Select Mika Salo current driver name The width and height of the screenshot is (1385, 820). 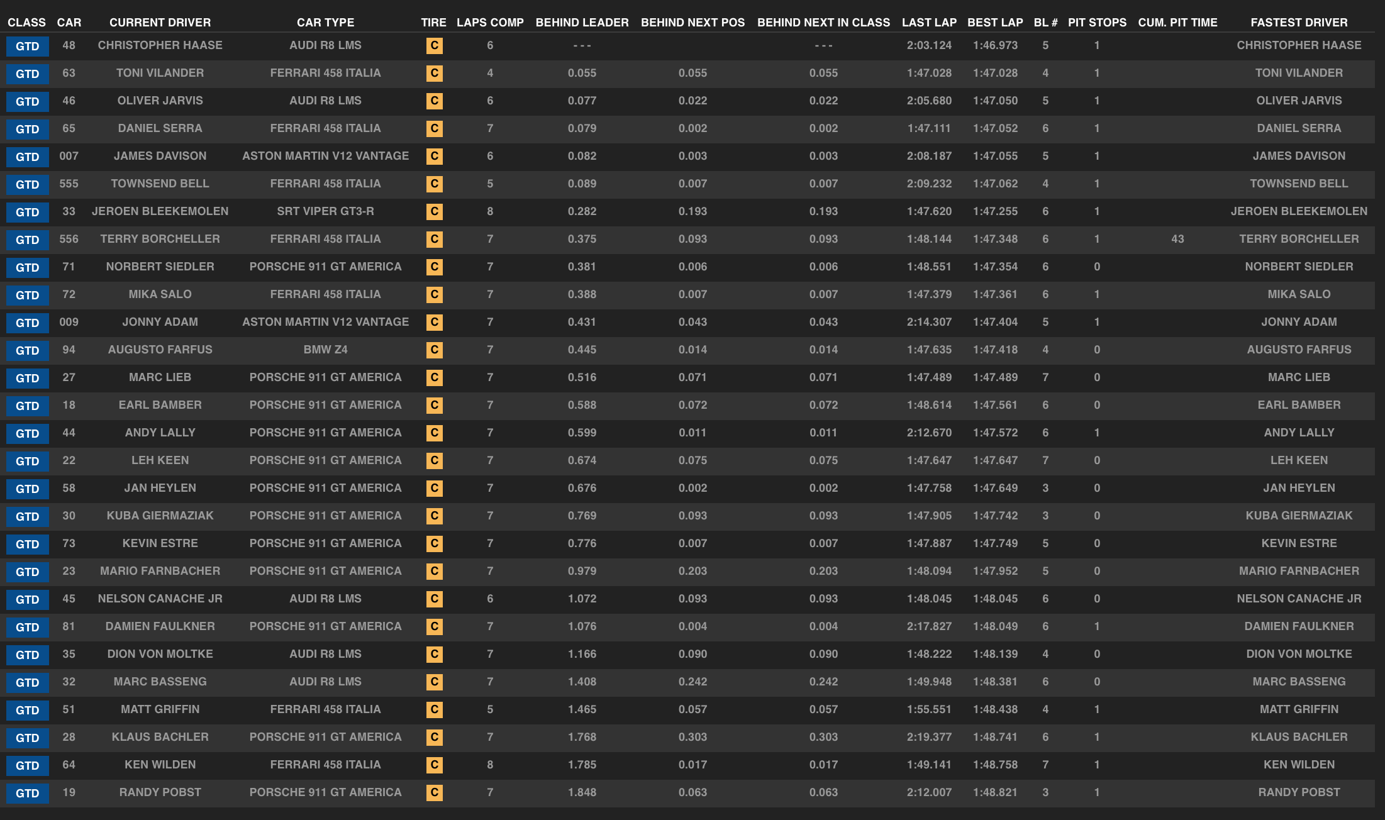point(160,294)
